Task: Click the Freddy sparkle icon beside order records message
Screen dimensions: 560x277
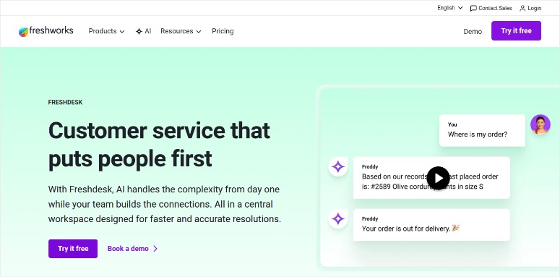Action: click(x=338, y=166)
